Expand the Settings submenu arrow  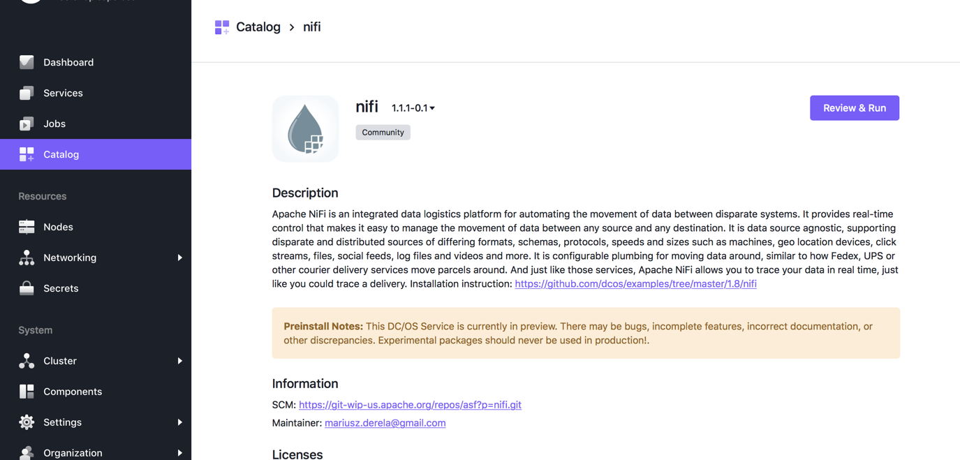click(179, 422)
